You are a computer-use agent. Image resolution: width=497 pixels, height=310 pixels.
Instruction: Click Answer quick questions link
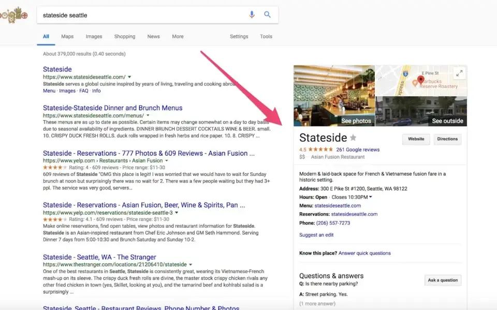pos(364,253)
